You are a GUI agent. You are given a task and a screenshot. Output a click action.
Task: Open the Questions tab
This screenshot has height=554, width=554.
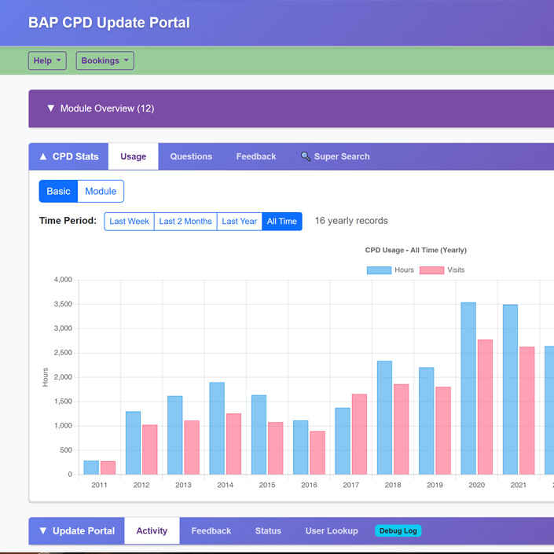pos(191,156)
